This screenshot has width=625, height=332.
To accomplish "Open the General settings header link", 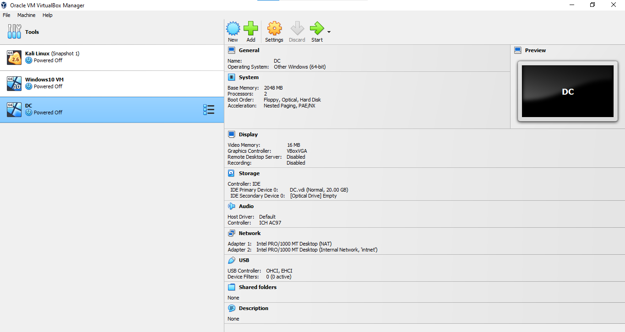I will [x=249, y=50].
